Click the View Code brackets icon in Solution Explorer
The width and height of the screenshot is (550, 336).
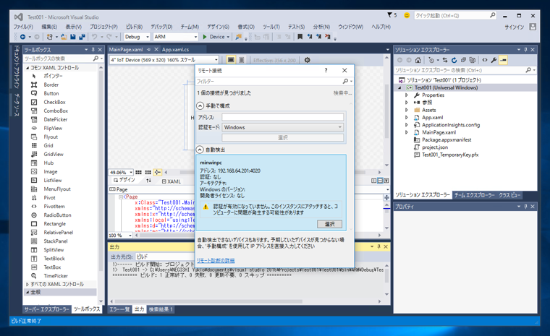(485, 60)
